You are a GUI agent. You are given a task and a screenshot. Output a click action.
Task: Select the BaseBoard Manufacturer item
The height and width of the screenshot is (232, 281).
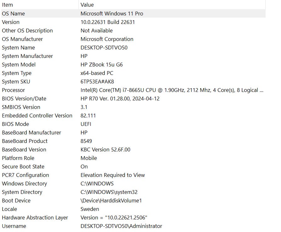click(x=31, y=133)
